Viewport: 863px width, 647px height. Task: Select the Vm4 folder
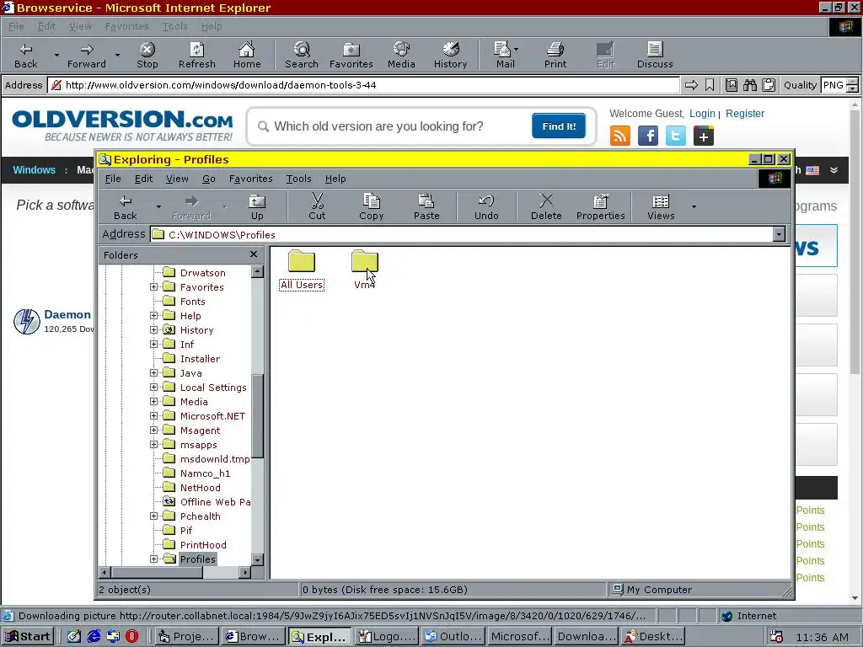pos(364,270)
